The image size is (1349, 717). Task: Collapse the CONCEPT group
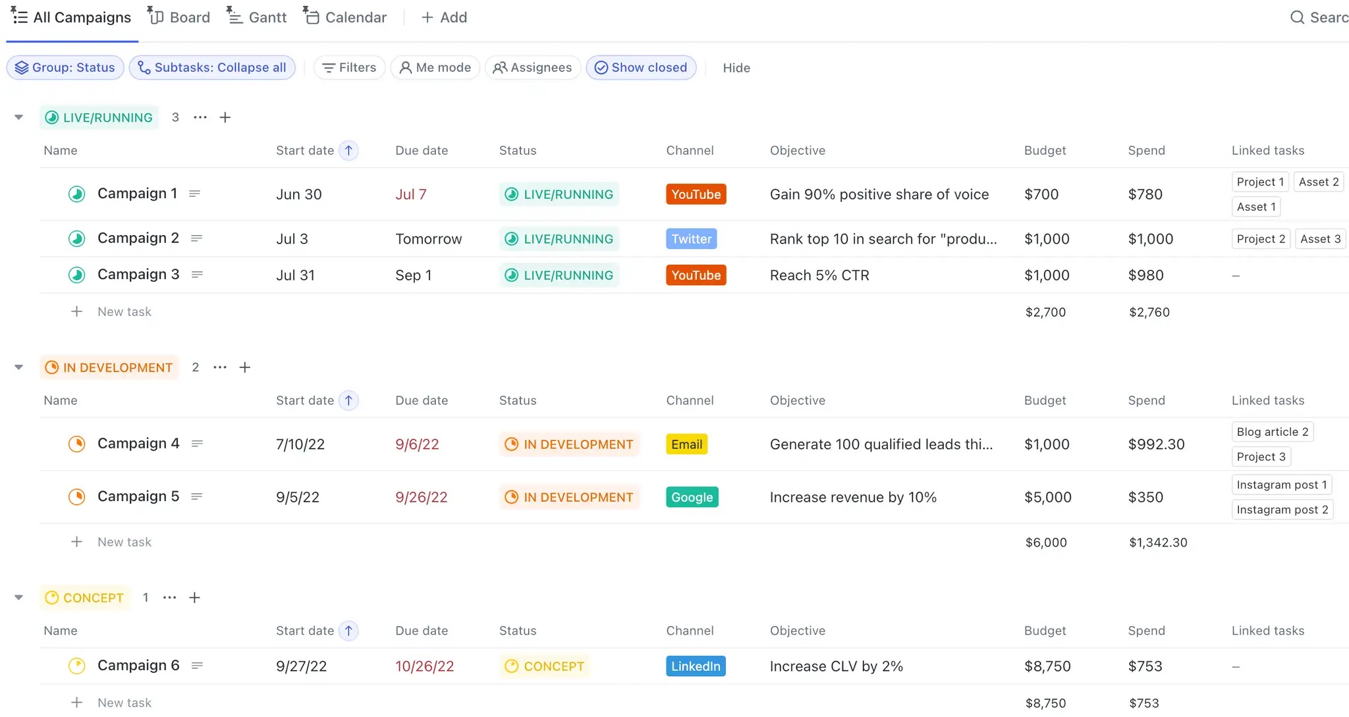18,598
